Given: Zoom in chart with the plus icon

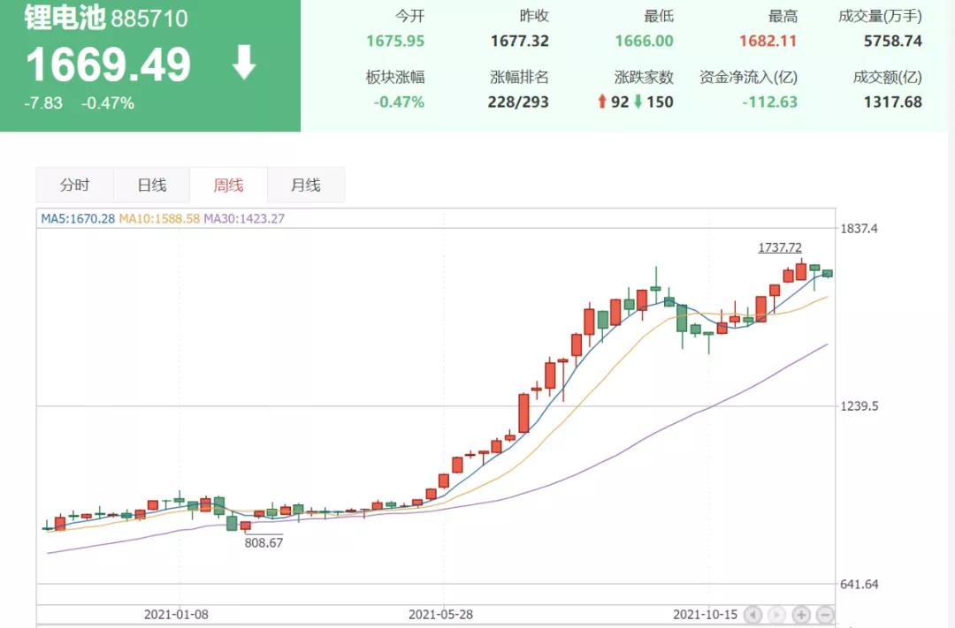Looking at the screenshot, I should pyautogui.click(x=801, y=615).
